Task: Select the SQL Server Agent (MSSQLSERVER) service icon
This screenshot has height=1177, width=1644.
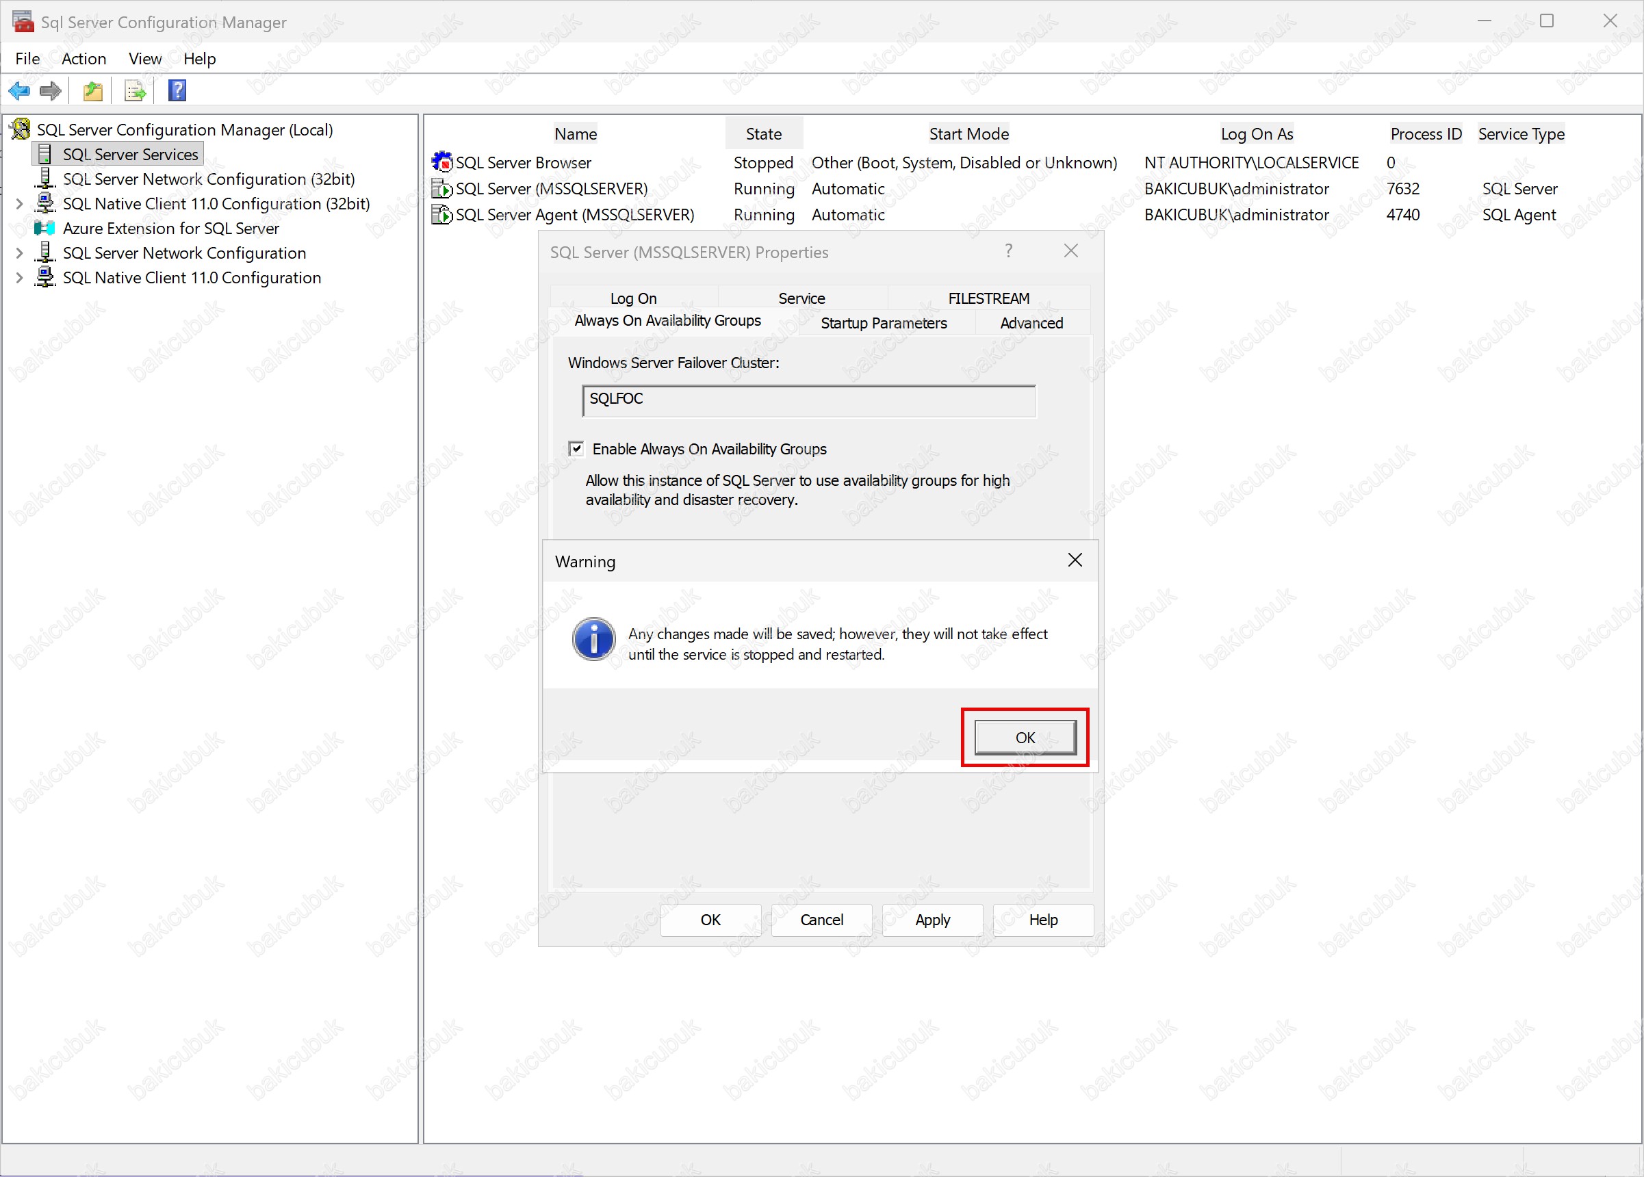Action: 441,214
